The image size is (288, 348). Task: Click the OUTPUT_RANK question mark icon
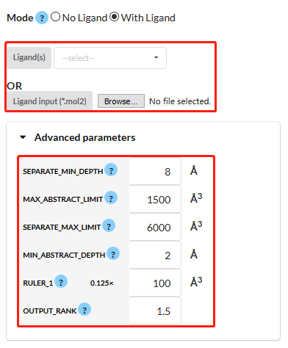(84, 309)
